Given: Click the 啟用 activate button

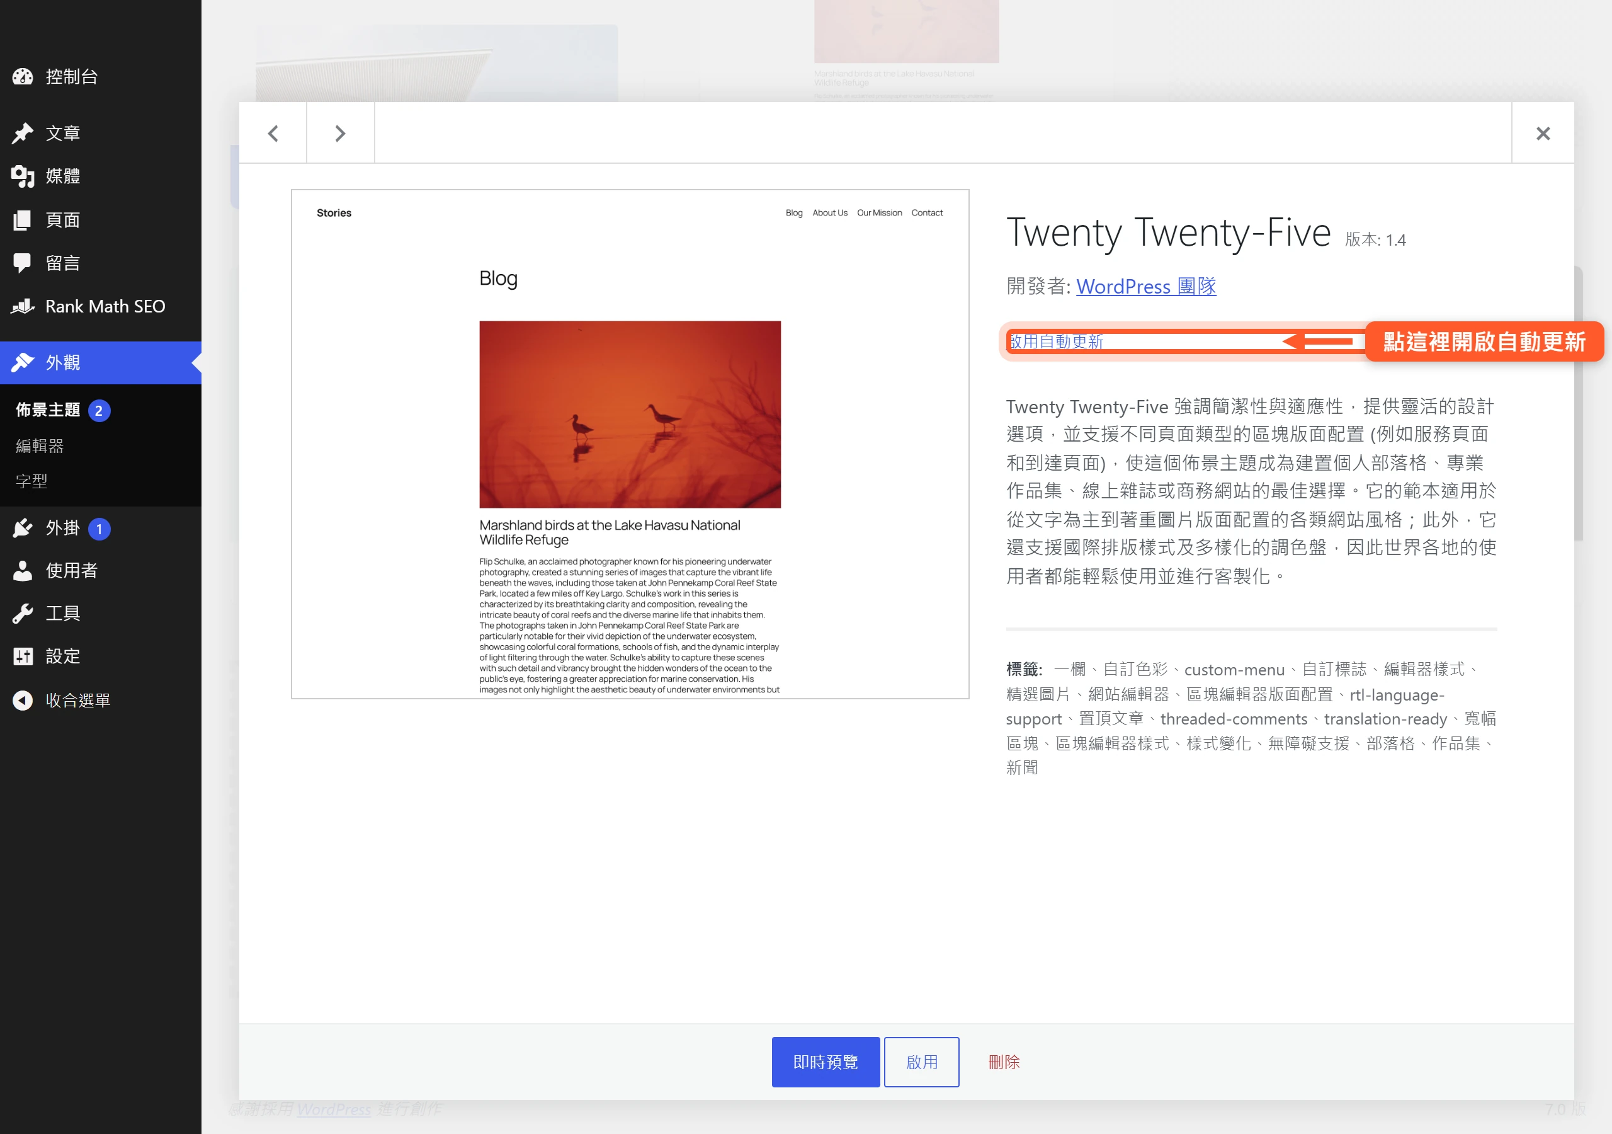Looking at the screenshot, I should click(921, 1062).
